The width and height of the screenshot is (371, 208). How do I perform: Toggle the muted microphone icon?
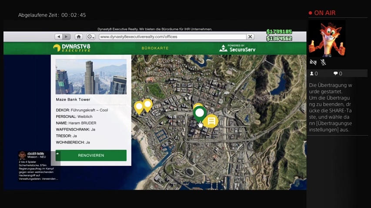[323, 62]
